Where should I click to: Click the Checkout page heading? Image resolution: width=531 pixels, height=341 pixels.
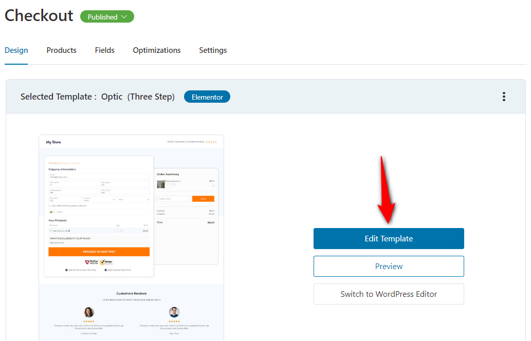pyautogui.click(x=39, y=15)
